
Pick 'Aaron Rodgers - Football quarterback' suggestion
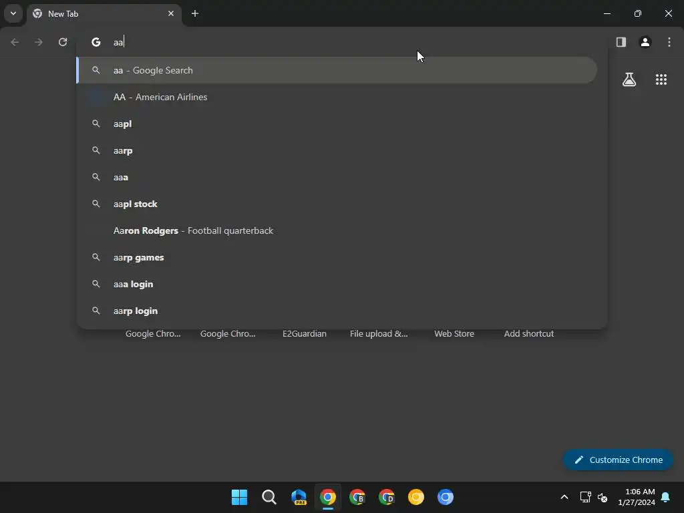pos(337,230)
